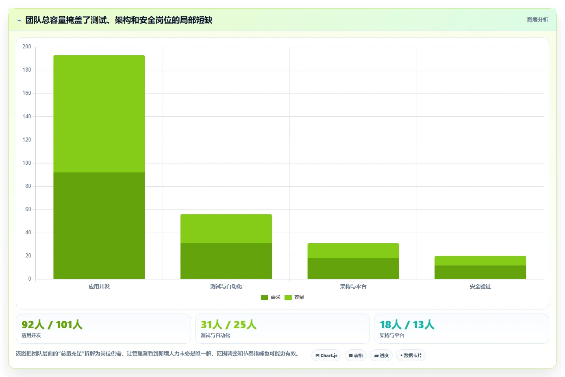Click the description text starting 该图把团队层面
This screenshot has height=377, width=565.
158,353
